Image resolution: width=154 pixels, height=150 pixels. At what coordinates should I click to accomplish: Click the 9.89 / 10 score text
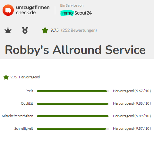coord(143,116)
